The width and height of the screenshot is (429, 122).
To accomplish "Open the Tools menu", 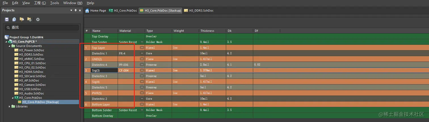I will coord(54,3).
